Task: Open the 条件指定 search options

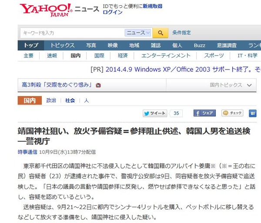Action: coord(181,33)
